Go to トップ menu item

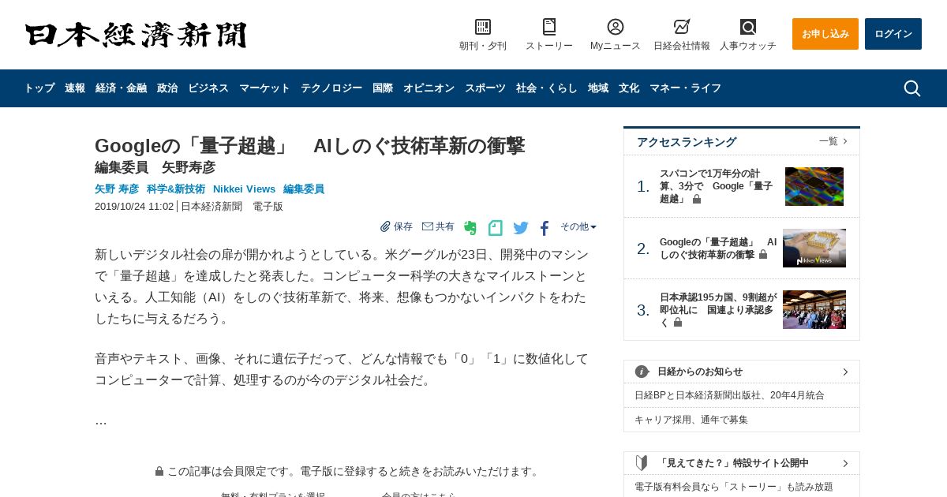tap(39, 88)
